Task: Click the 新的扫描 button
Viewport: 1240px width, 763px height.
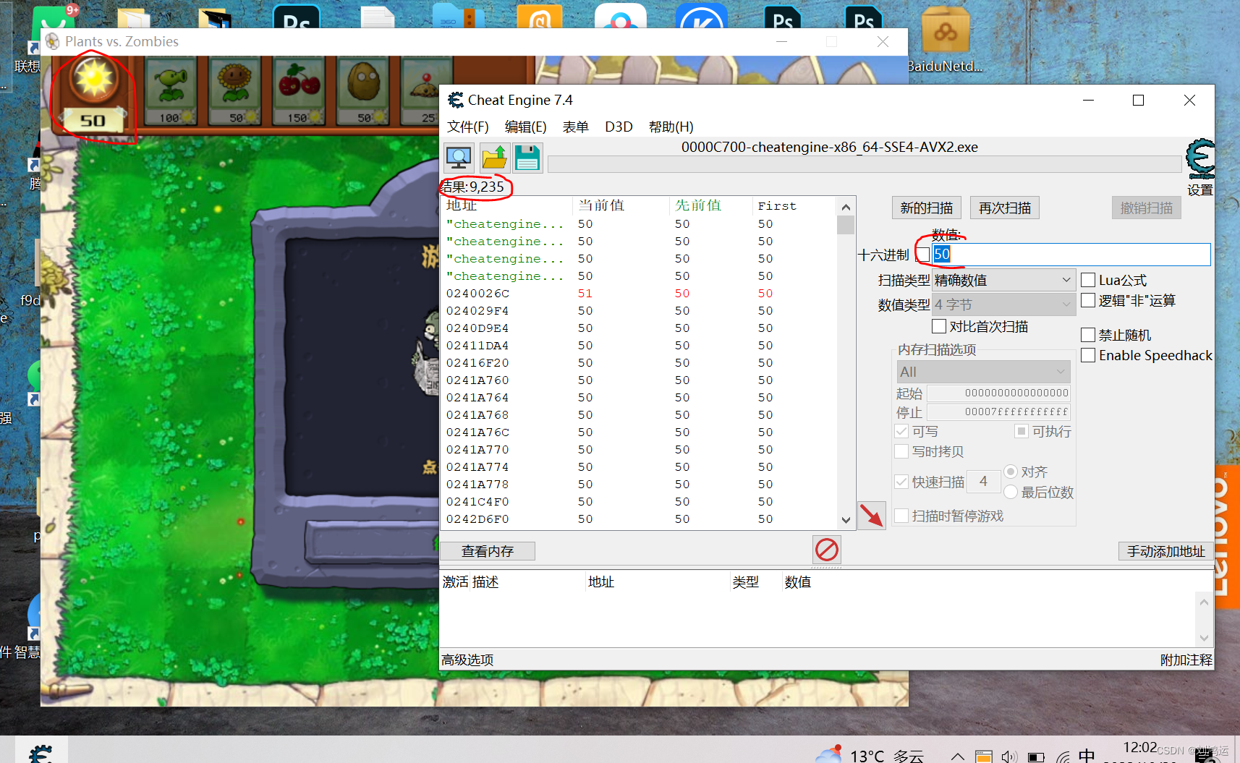Action: (927, 208)
